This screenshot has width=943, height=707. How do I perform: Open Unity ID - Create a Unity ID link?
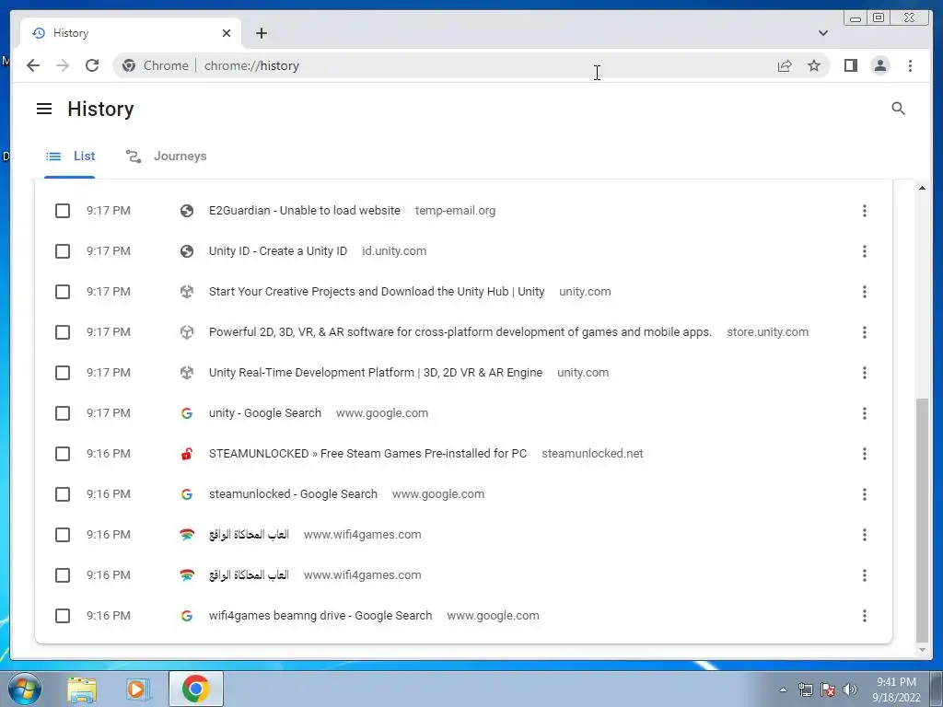pyautogui.click(x=278, y=251)
